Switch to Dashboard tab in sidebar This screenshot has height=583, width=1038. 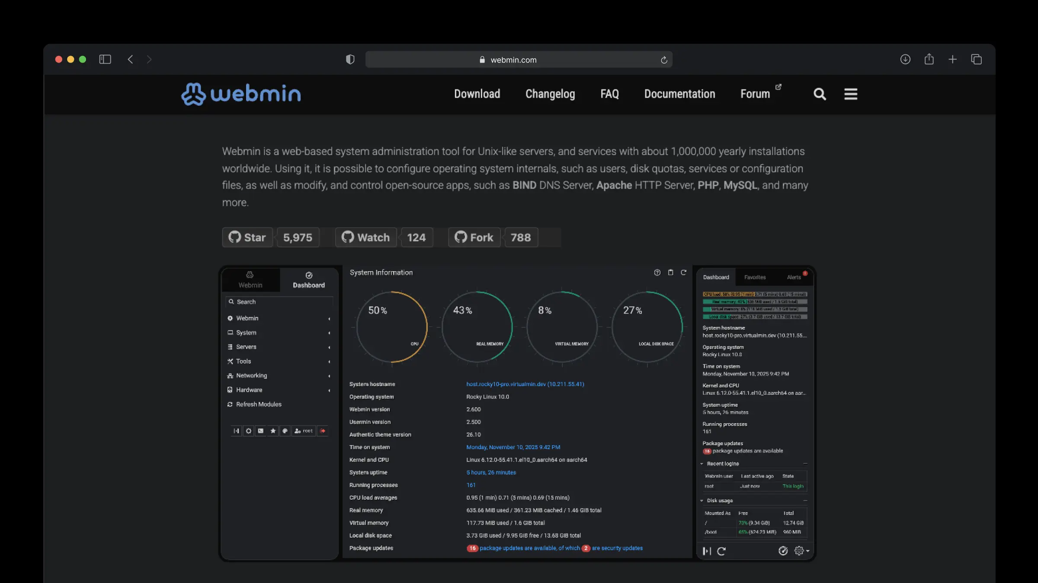click(309, 280)
